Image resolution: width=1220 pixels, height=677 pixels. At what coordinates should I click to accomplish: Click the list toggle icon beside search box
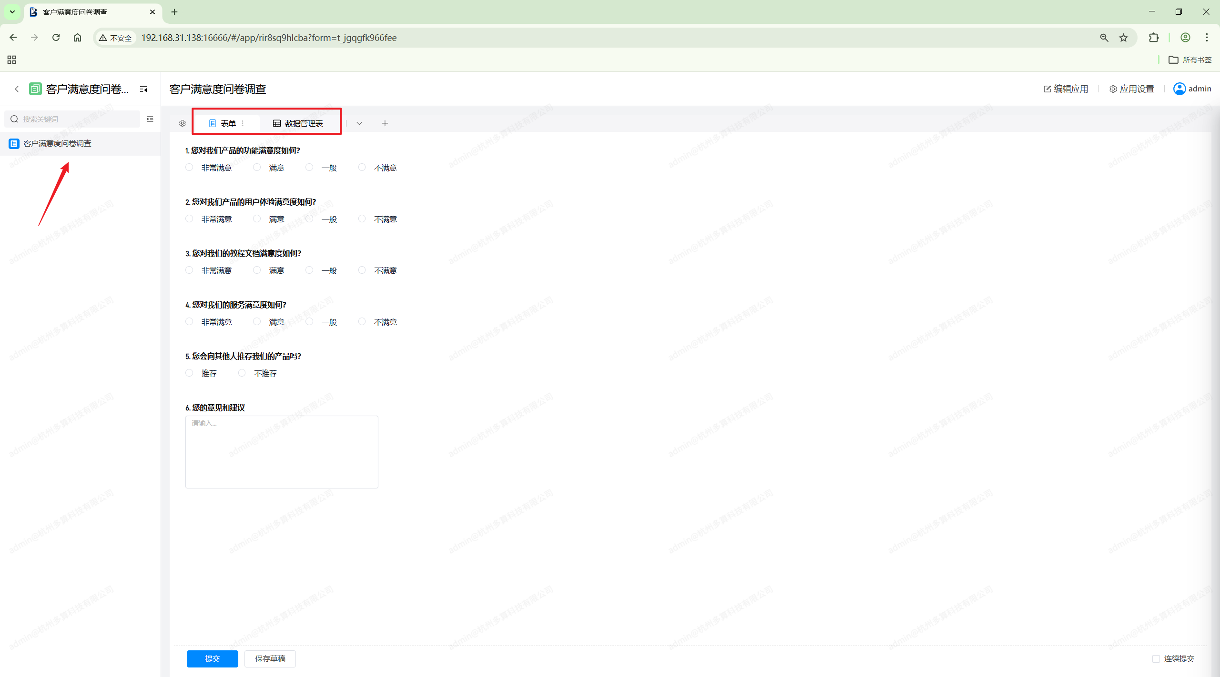[150, 119]
